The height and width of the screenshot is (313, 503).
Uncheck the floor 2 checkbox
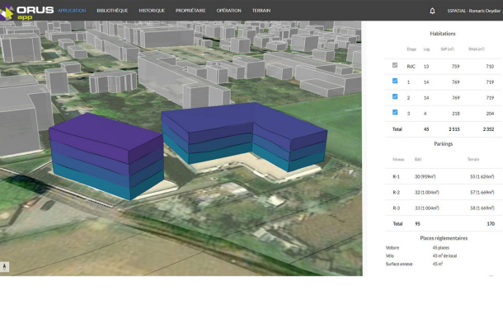[x=395, y=96]
